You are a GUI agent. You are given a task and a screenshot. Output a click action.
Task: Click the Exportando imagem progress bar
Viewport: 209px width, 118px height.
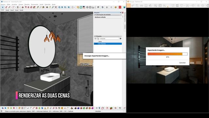168,54
